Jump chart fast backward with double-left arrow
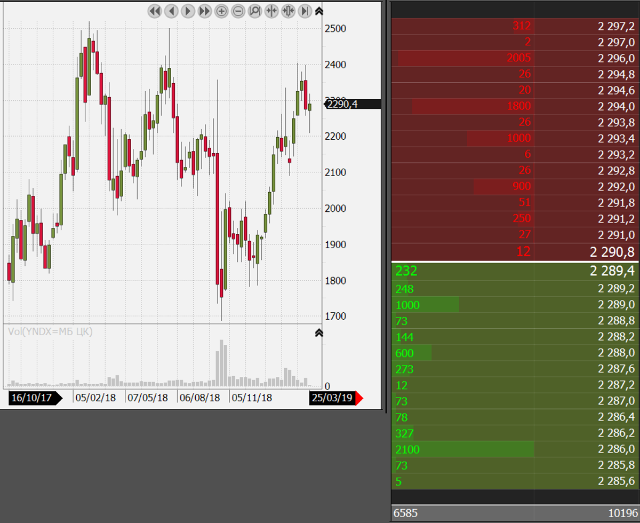The image size is (640, 523). pyautogui.click(x=154, y=11)
